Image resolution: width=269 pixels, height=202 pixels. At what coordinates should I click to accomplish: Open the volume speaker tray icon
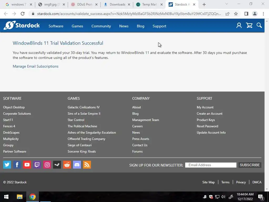click(223, 197)
